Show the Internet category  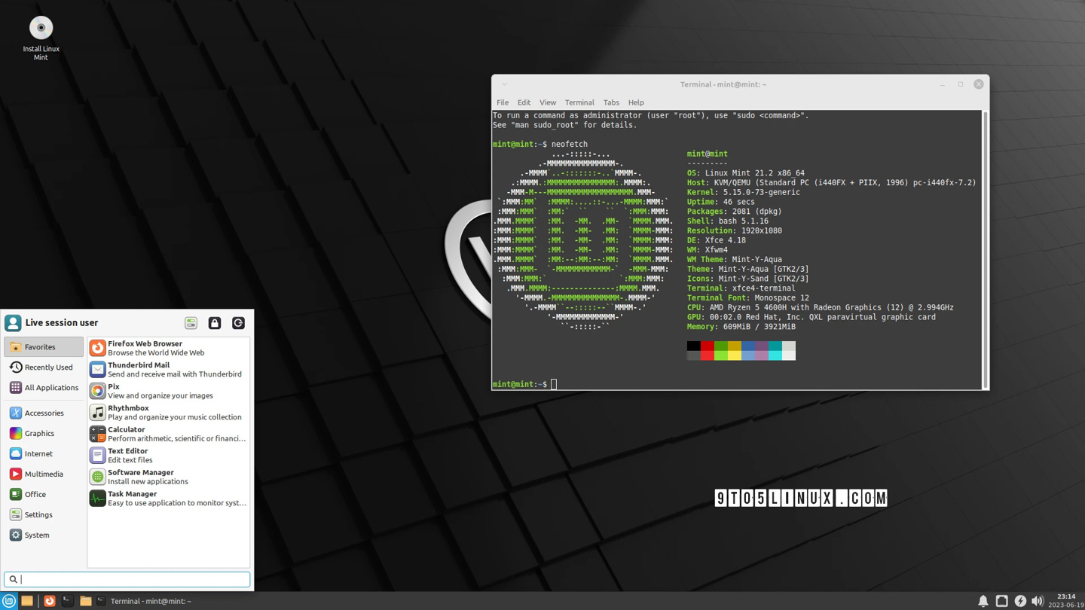[44, 453]
